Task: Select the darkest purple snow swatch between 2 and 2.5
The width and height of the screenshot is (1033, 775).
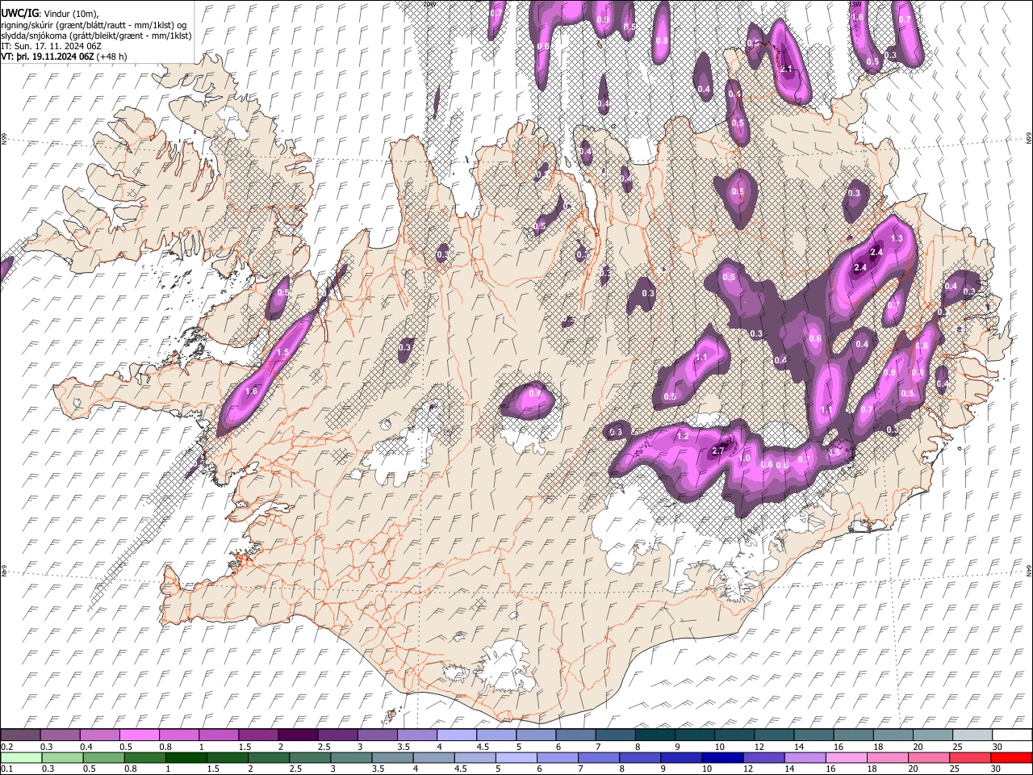Action: pyautogui.click(x=298, y=735)
